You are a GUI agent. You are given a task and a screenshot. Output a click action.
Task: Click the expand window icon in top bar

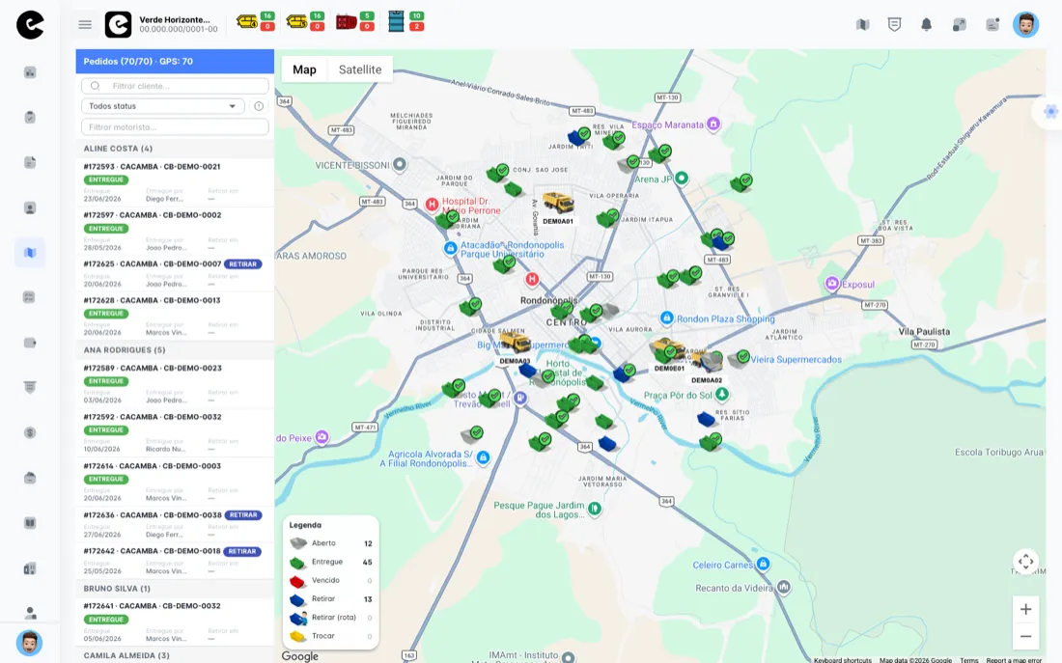959,25
